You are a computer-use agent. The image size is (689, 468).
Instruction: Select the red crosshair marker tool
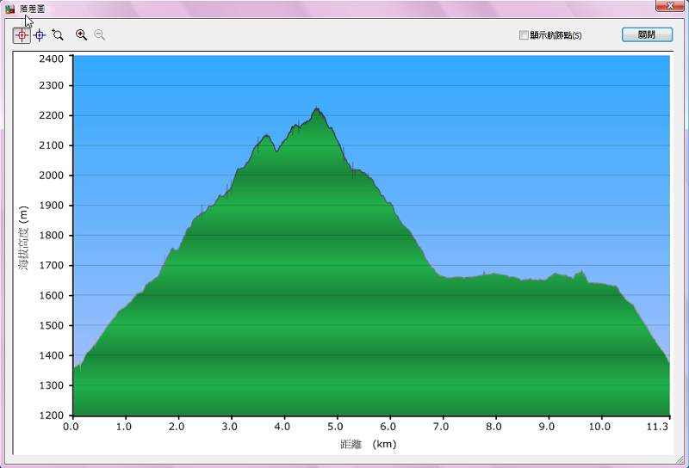(22, 35)
